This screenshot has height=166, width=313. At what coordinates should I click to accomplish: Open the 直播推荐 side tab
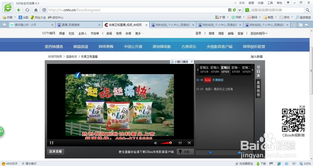(x=258, y=88)
